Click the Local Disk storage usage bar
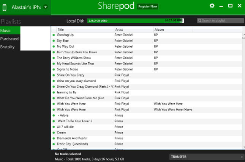 coord(135,21)
